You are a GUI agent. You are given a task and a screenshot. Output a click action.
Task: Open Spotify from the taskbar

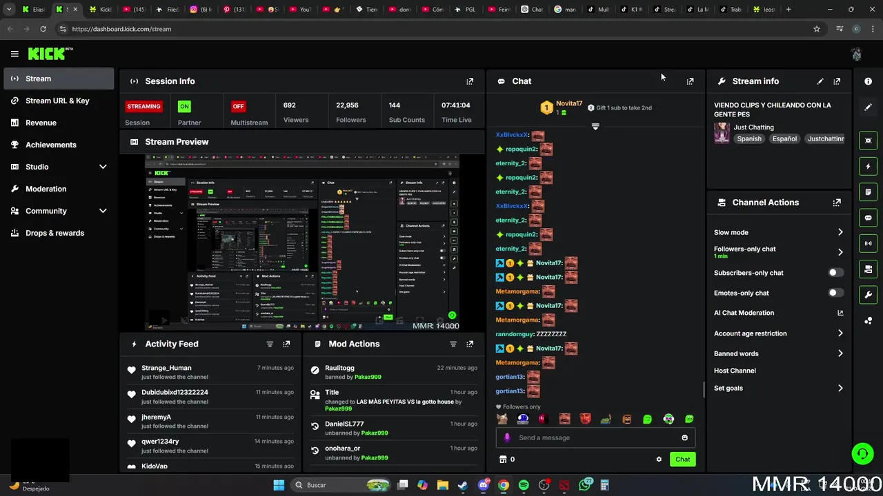(x=524, y=485)
